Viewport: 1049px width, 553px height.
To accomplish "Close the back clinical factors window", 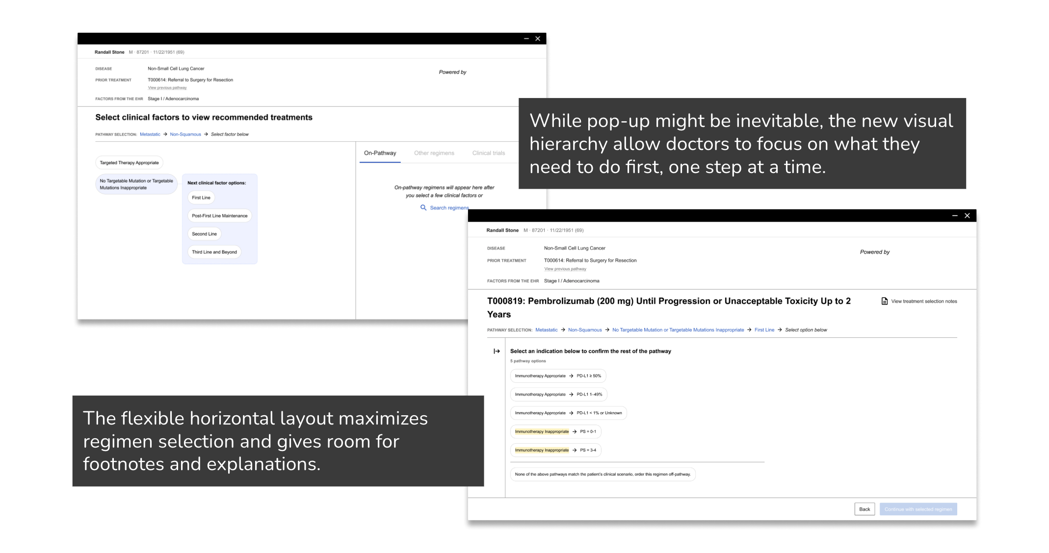I will click(538, 39).
